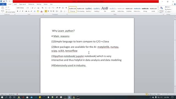Image resolution: width=176 pixels, height=99 pixels.
Task: Toggle Show/Hide paragraph marks
Action: coord(66,8)
